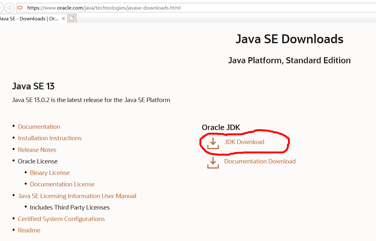Viewport: 376px width, 241px height.
Task: Click the Oracle site favicon in address bar
Action: click(x=20, y=8)
